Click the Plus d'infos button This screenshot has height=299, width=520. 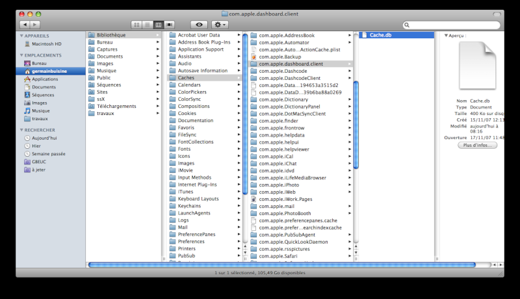(477, 145)
